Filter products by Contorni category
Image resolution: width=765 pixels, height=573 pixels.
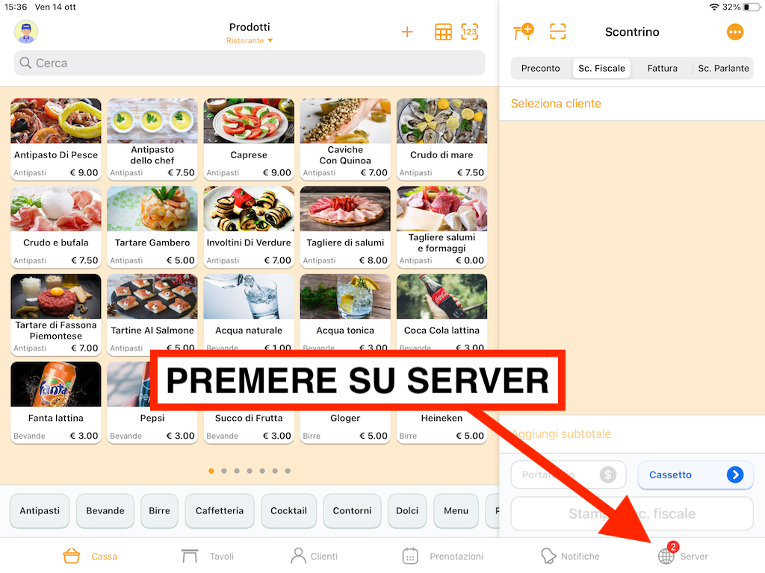click(x=353, y=510)
